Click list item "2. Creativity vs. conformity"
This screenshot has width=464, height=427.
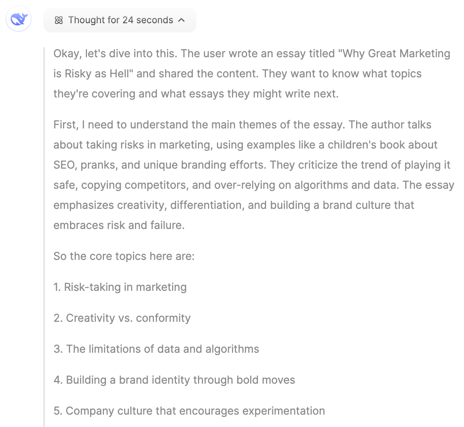click(122, 318)
